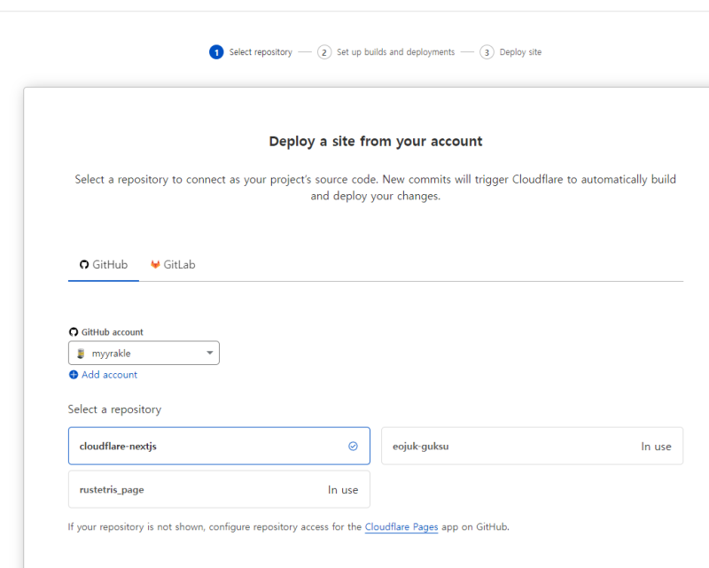709x568 pixels.
Task: Switch to the GitHub tab
Action: click(104, 265)
